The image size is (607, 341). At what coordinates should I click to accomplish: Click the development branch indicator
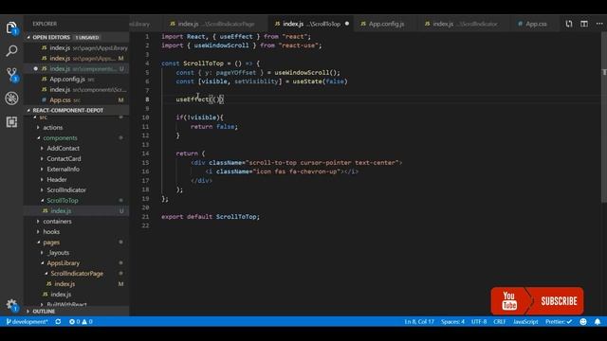tap(27, 322)
